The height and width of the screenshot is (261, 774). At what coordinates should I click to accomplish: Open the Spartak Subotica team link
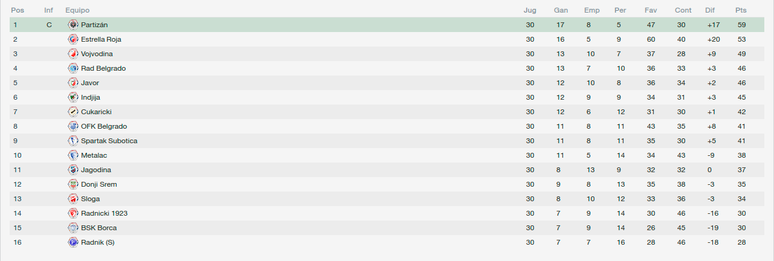109,141
